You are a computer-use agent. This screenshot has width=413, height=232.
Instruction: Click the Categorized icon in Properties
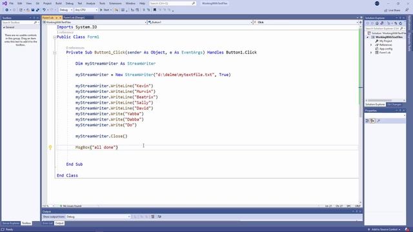coord(367,121)
